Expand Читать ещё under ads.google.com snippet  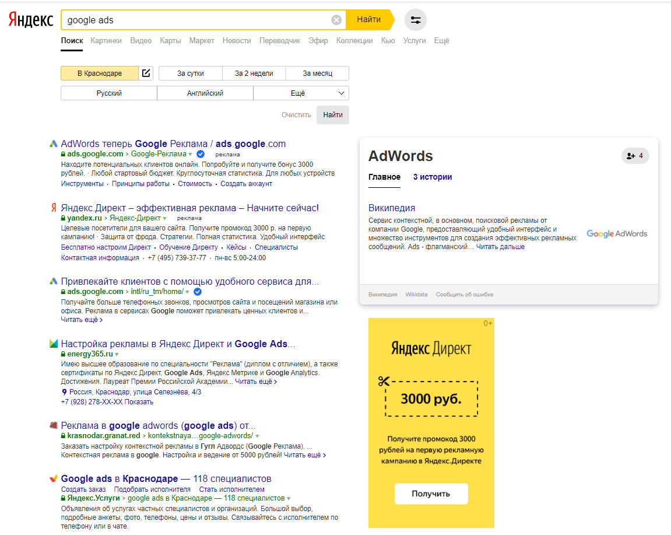click(x=81, y=320)
